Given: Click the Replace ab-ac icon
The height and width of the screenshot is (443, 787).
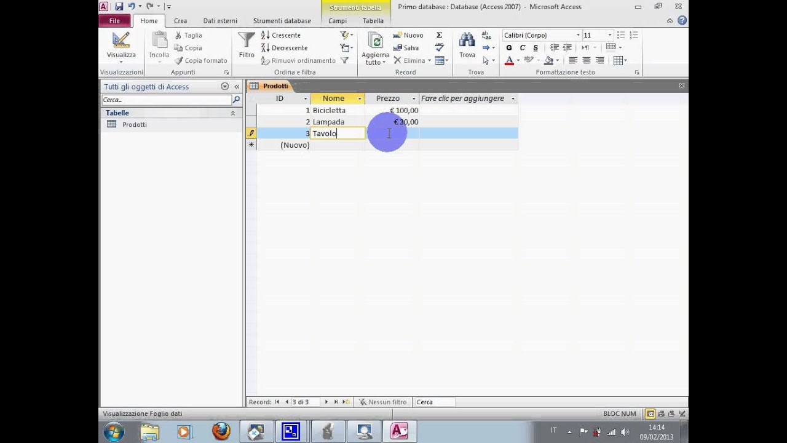Looking at the screenshot, I should click(x=486, y=36).
